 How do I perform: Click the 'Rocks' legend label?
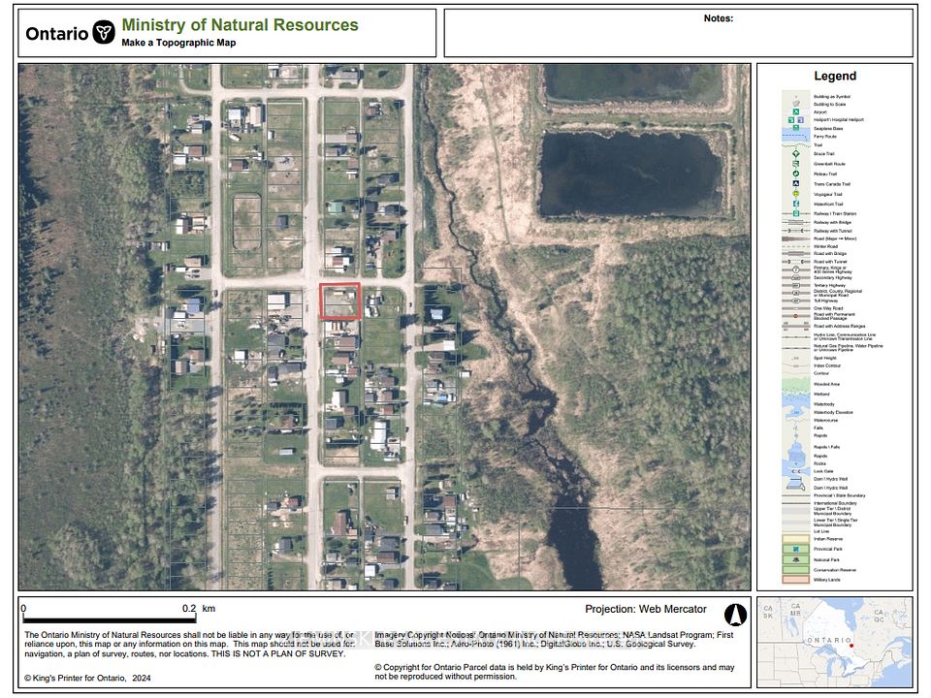point(819,463)
